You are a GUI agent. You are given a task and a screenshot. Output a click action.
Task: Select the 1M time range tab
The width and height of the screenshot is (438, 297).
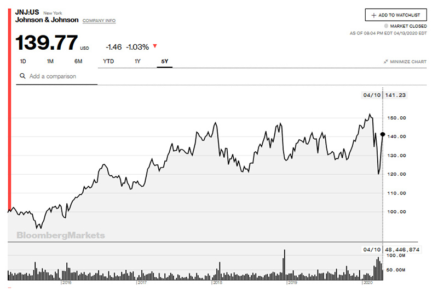(x=50, y=61)
